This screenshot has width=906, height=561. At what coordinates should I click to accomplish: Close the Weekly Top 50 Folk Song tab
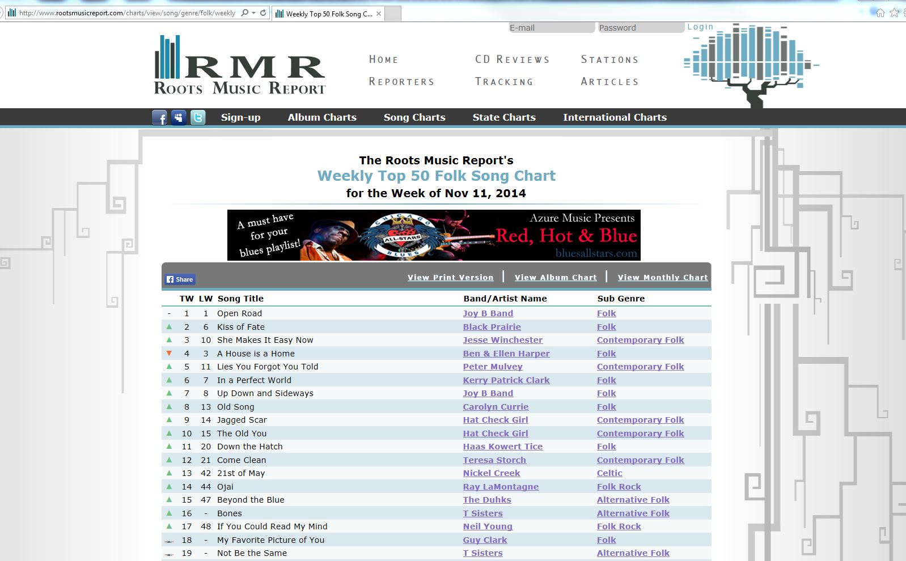point(379,14)
